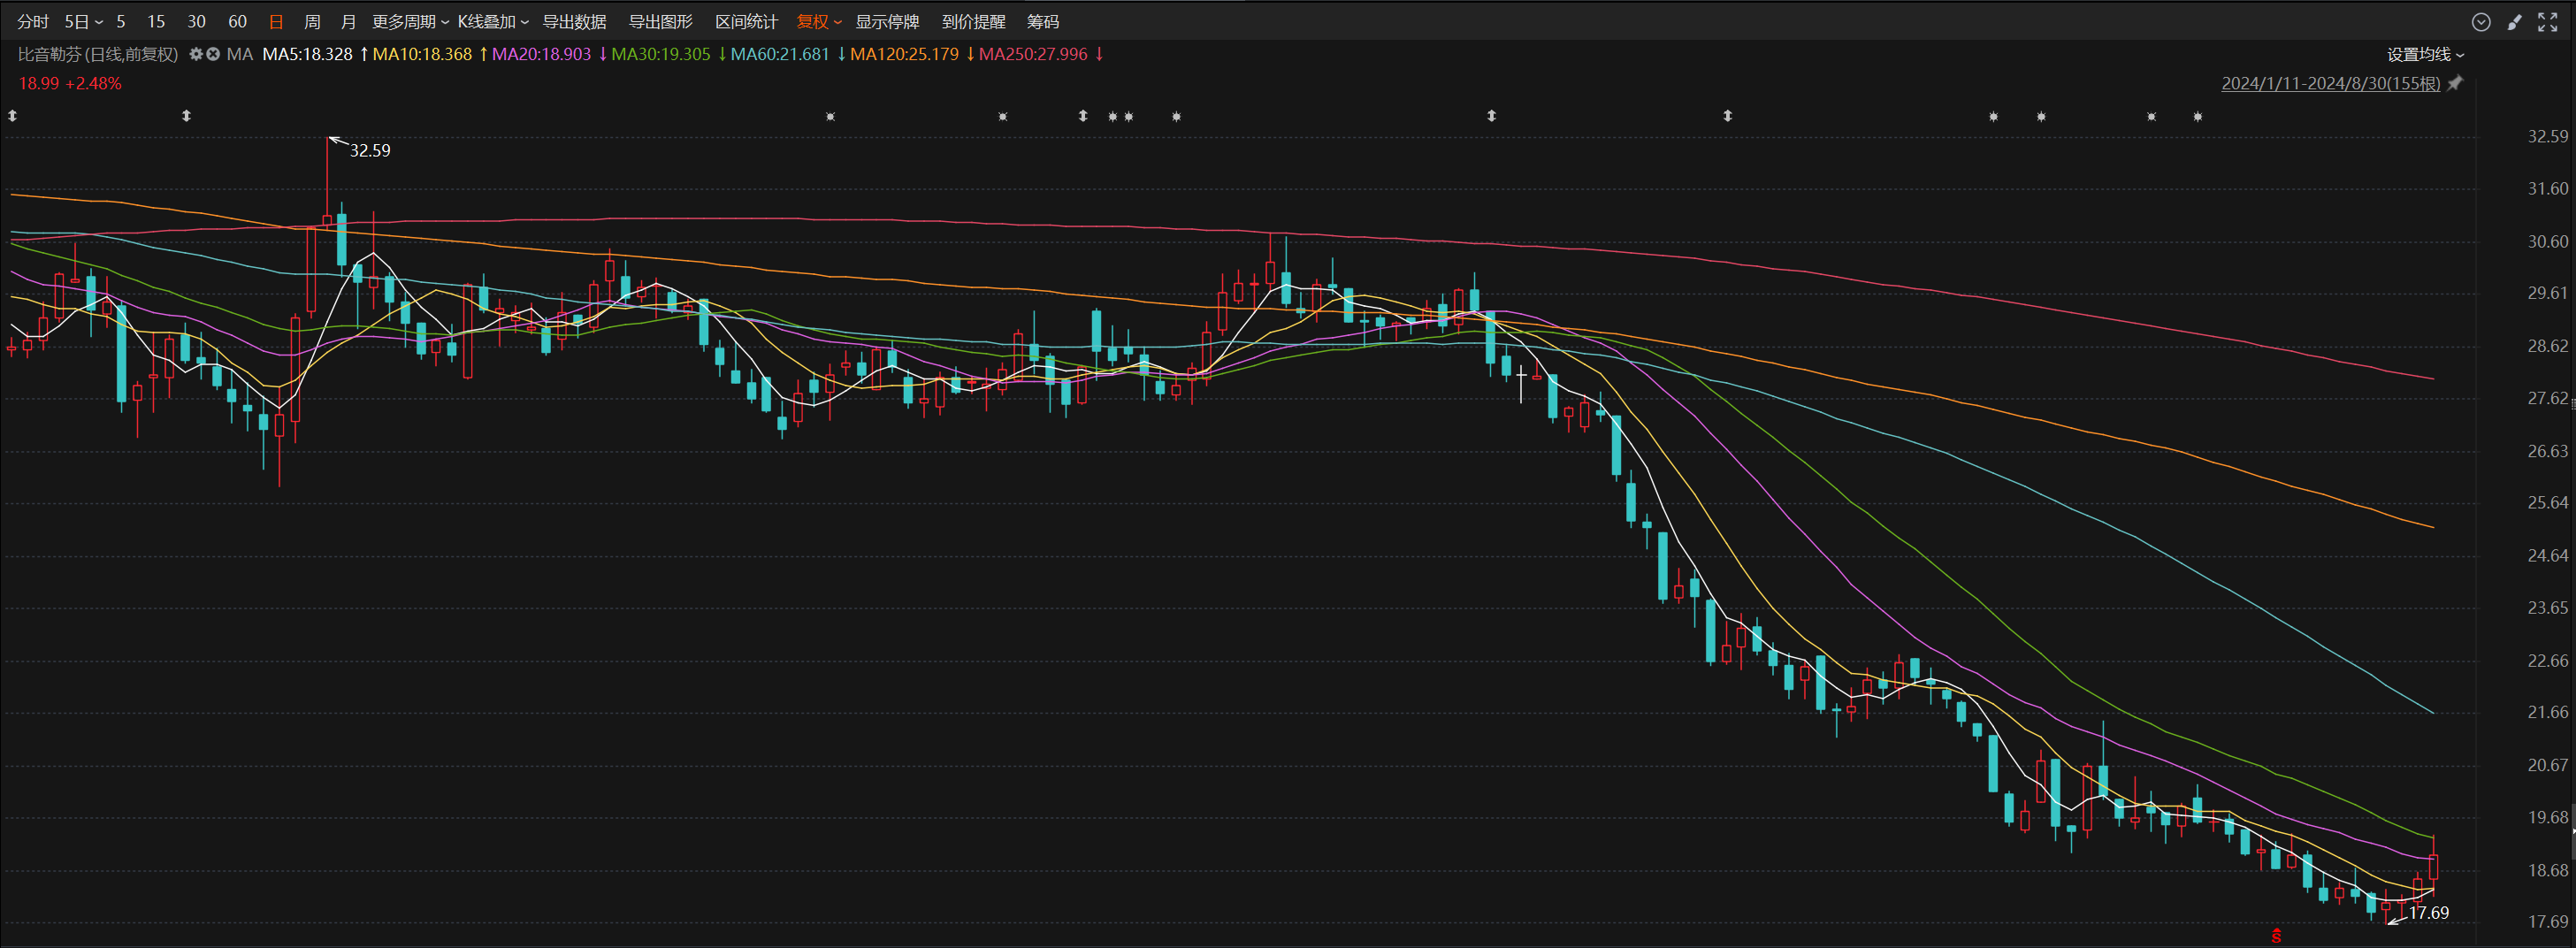Click the circled down-arrow icon at top right

point(2481,22)
